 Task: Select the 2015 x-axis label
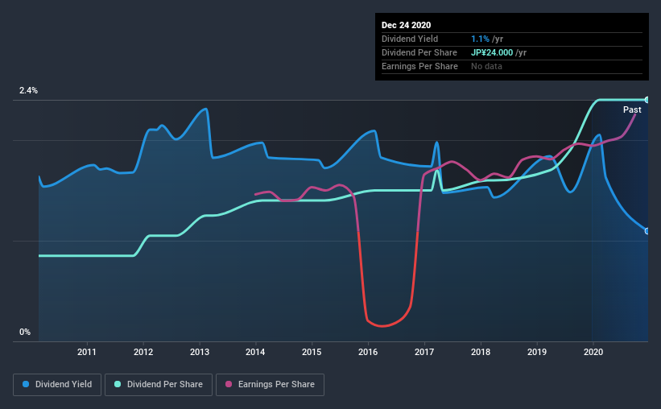[312, 352]
